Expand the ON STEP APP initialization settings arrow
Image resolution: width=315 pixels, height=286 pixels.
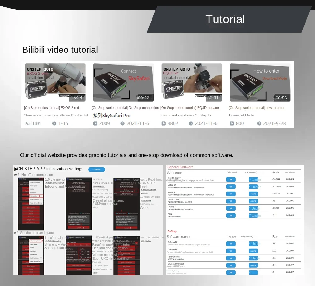click(x=16, y=169)
